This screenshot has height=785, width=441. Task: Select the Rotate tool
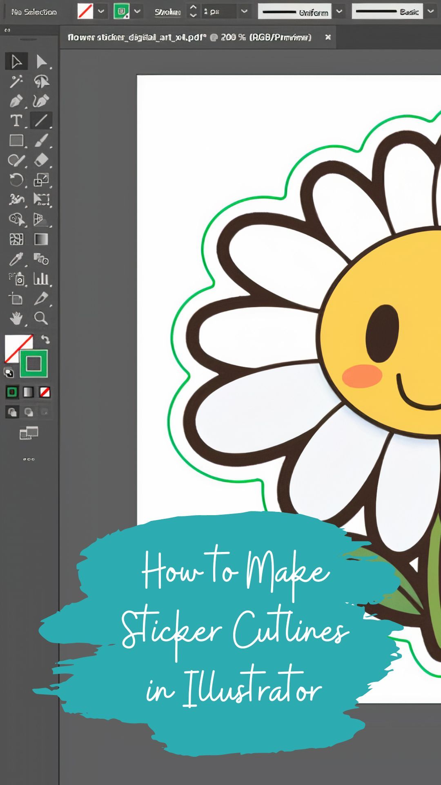[x=16, y=180]
